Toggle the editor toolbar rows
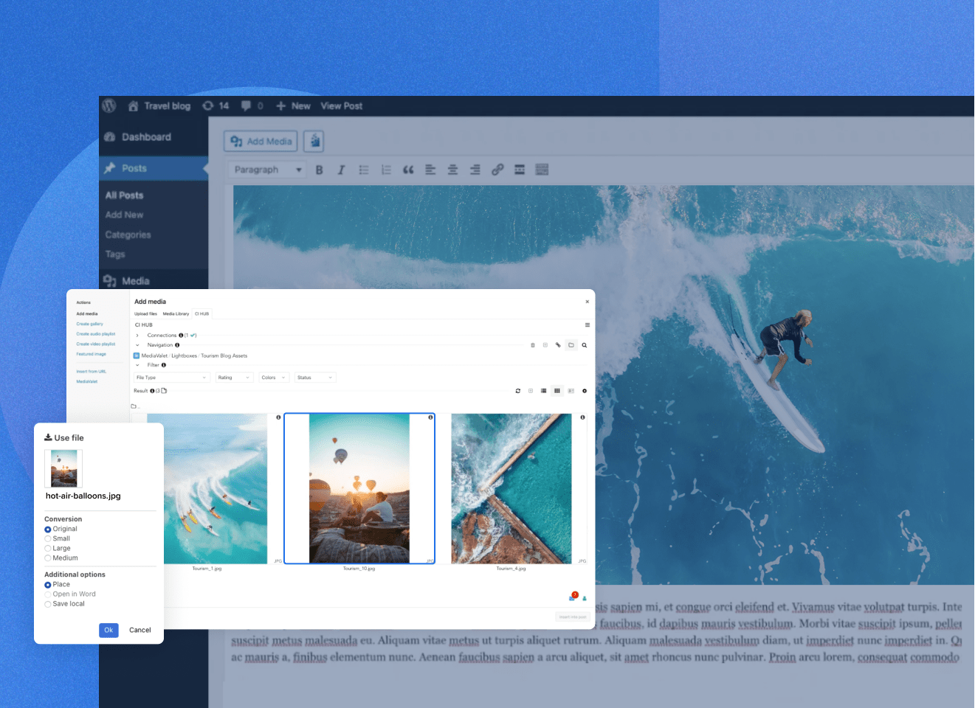The image size is (975, 708). 542,170
